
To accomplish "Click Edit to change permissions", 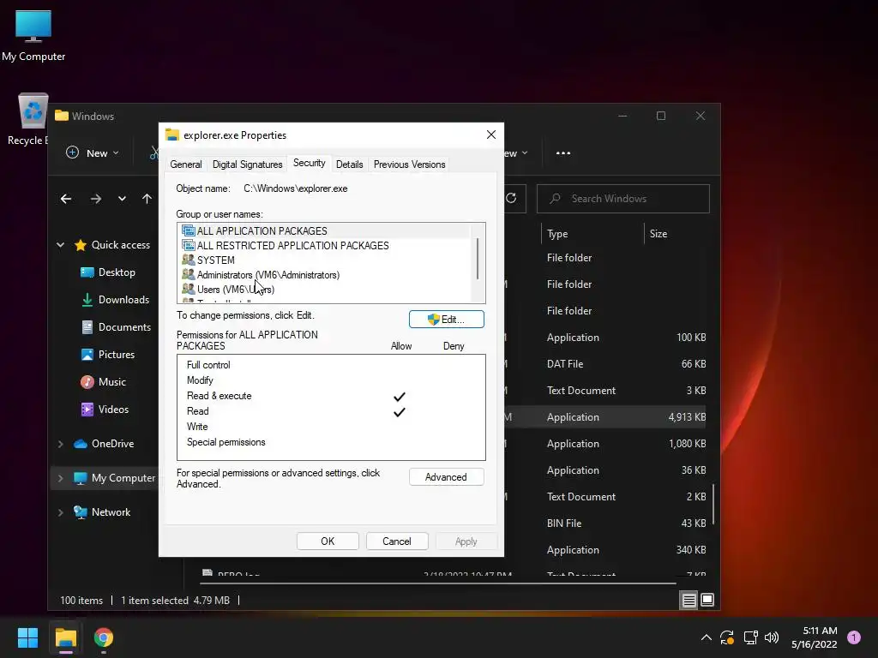I will pos(446,320).
